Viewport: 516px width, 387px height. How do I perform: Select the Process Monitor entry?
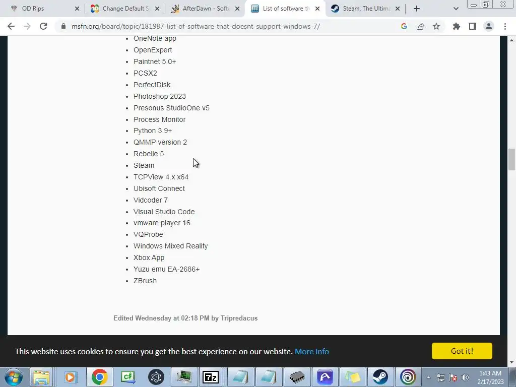click(159, 119)
